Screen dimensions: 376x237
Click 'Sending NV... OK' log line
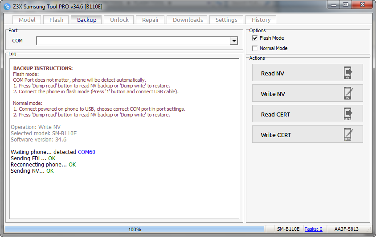pyautogui.click(x=32, y=171)
